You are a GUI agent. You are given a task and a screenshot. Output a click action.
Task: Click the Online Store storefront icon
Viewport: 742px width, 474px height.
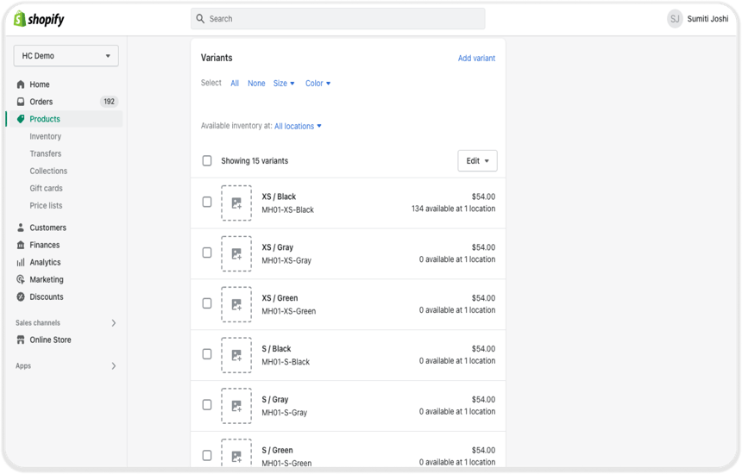pyautogui.click(x=21, y=340)
